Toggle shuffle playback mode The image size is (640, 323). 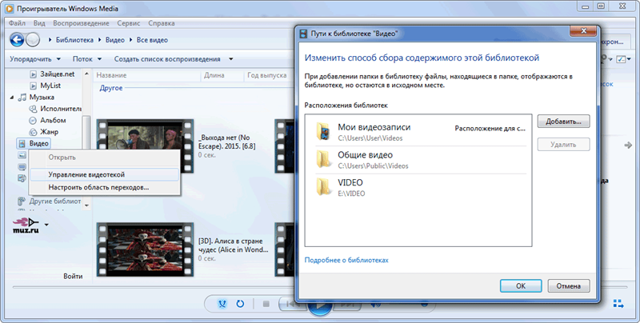[222, 305]
